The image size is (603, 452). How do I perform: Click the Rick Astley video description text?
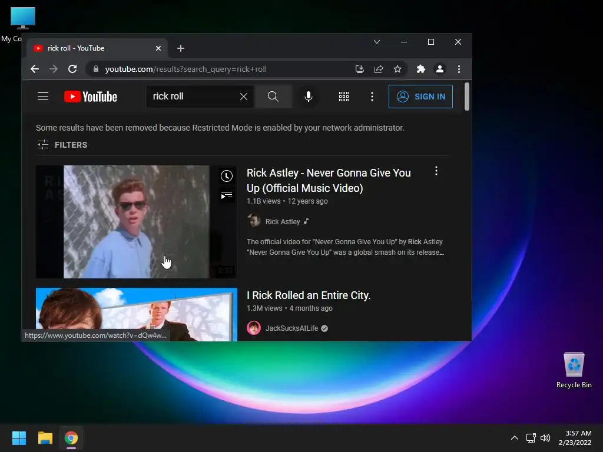tap(345, 247)
